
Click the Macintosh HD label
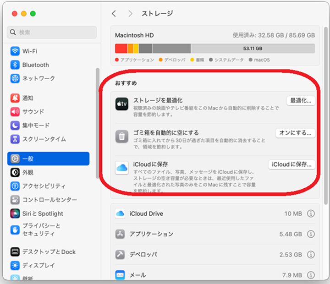tap(134, 35)
